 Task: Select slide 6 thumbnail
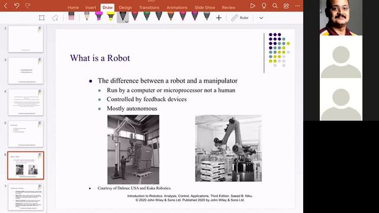coord(25,166)
